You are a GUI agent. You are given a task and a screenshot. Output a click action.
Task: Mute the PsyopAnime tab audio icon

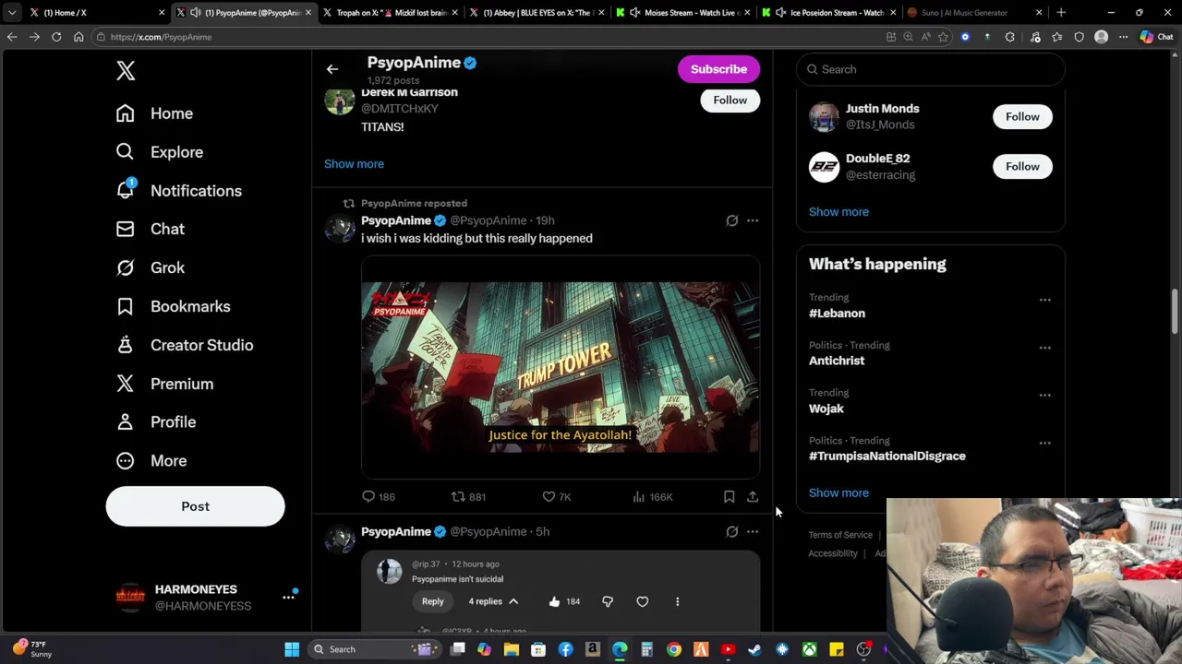coord(195,13)
